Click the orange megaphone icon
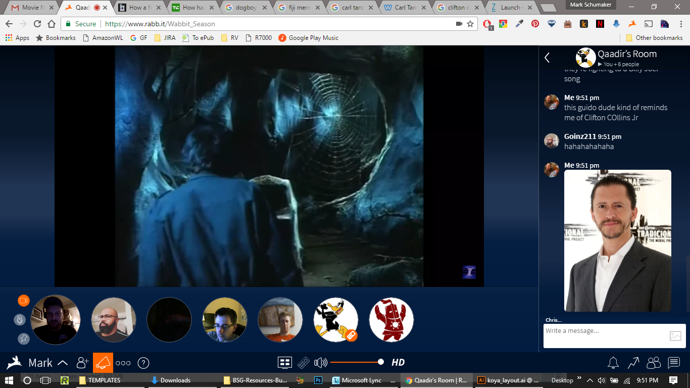 point(103,363)
